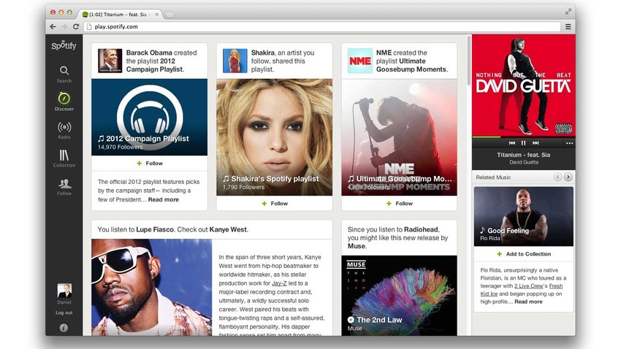This screenshot has width=621, height=349.
Task: Open the Chrome hamburger menu
Action: (x=568, y=26)
